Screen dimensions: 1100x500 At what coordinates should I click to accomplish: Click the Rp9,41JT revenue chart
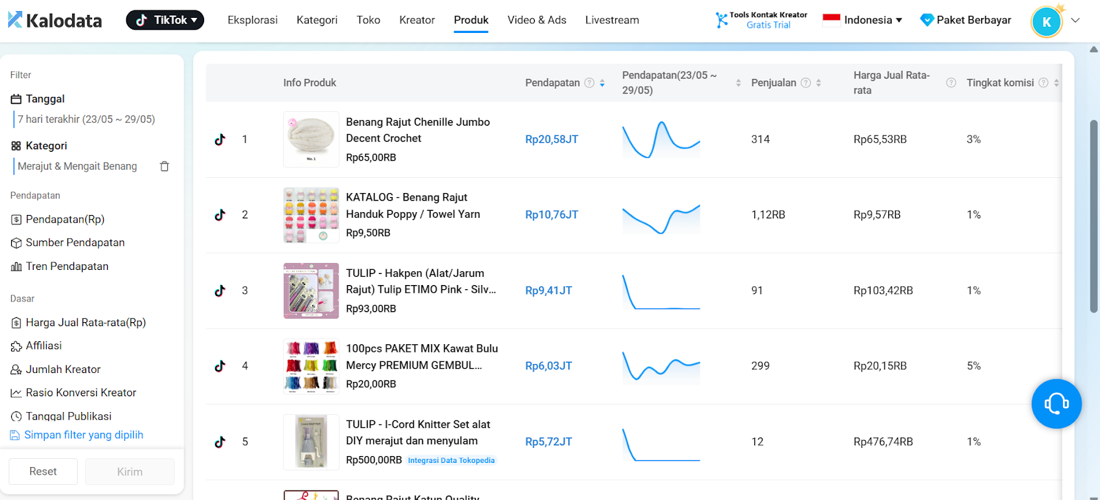click(x=661, y=292)
